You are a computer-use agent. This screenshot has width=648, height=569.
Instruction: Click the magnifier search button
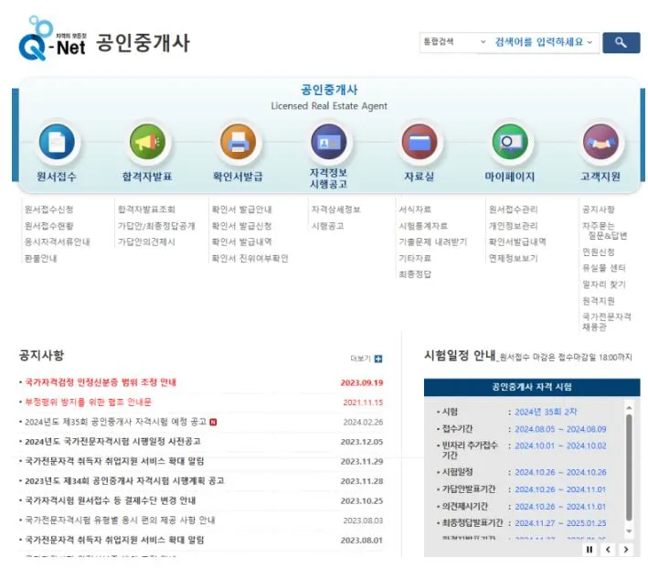[x=621, y=42]
